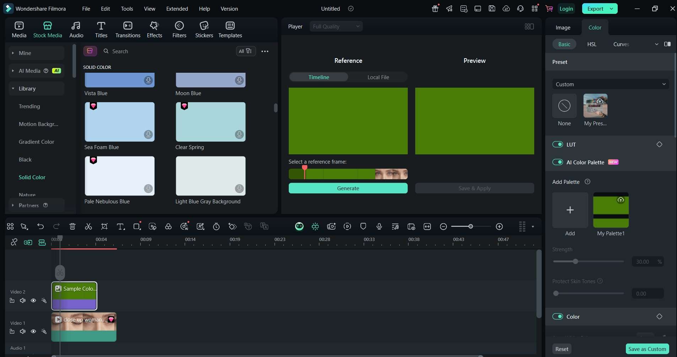Lock the Video 1 track
Viewport: 677px width, 357px height.
(12, 331)
